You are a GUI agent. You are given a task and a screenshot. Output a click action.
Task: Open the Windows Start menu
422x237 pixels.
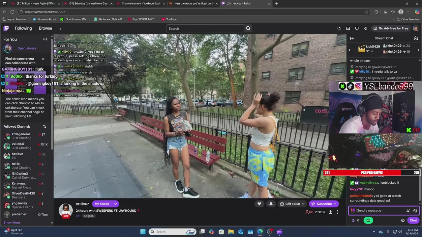pyautogui.click(x=143, y=232)
